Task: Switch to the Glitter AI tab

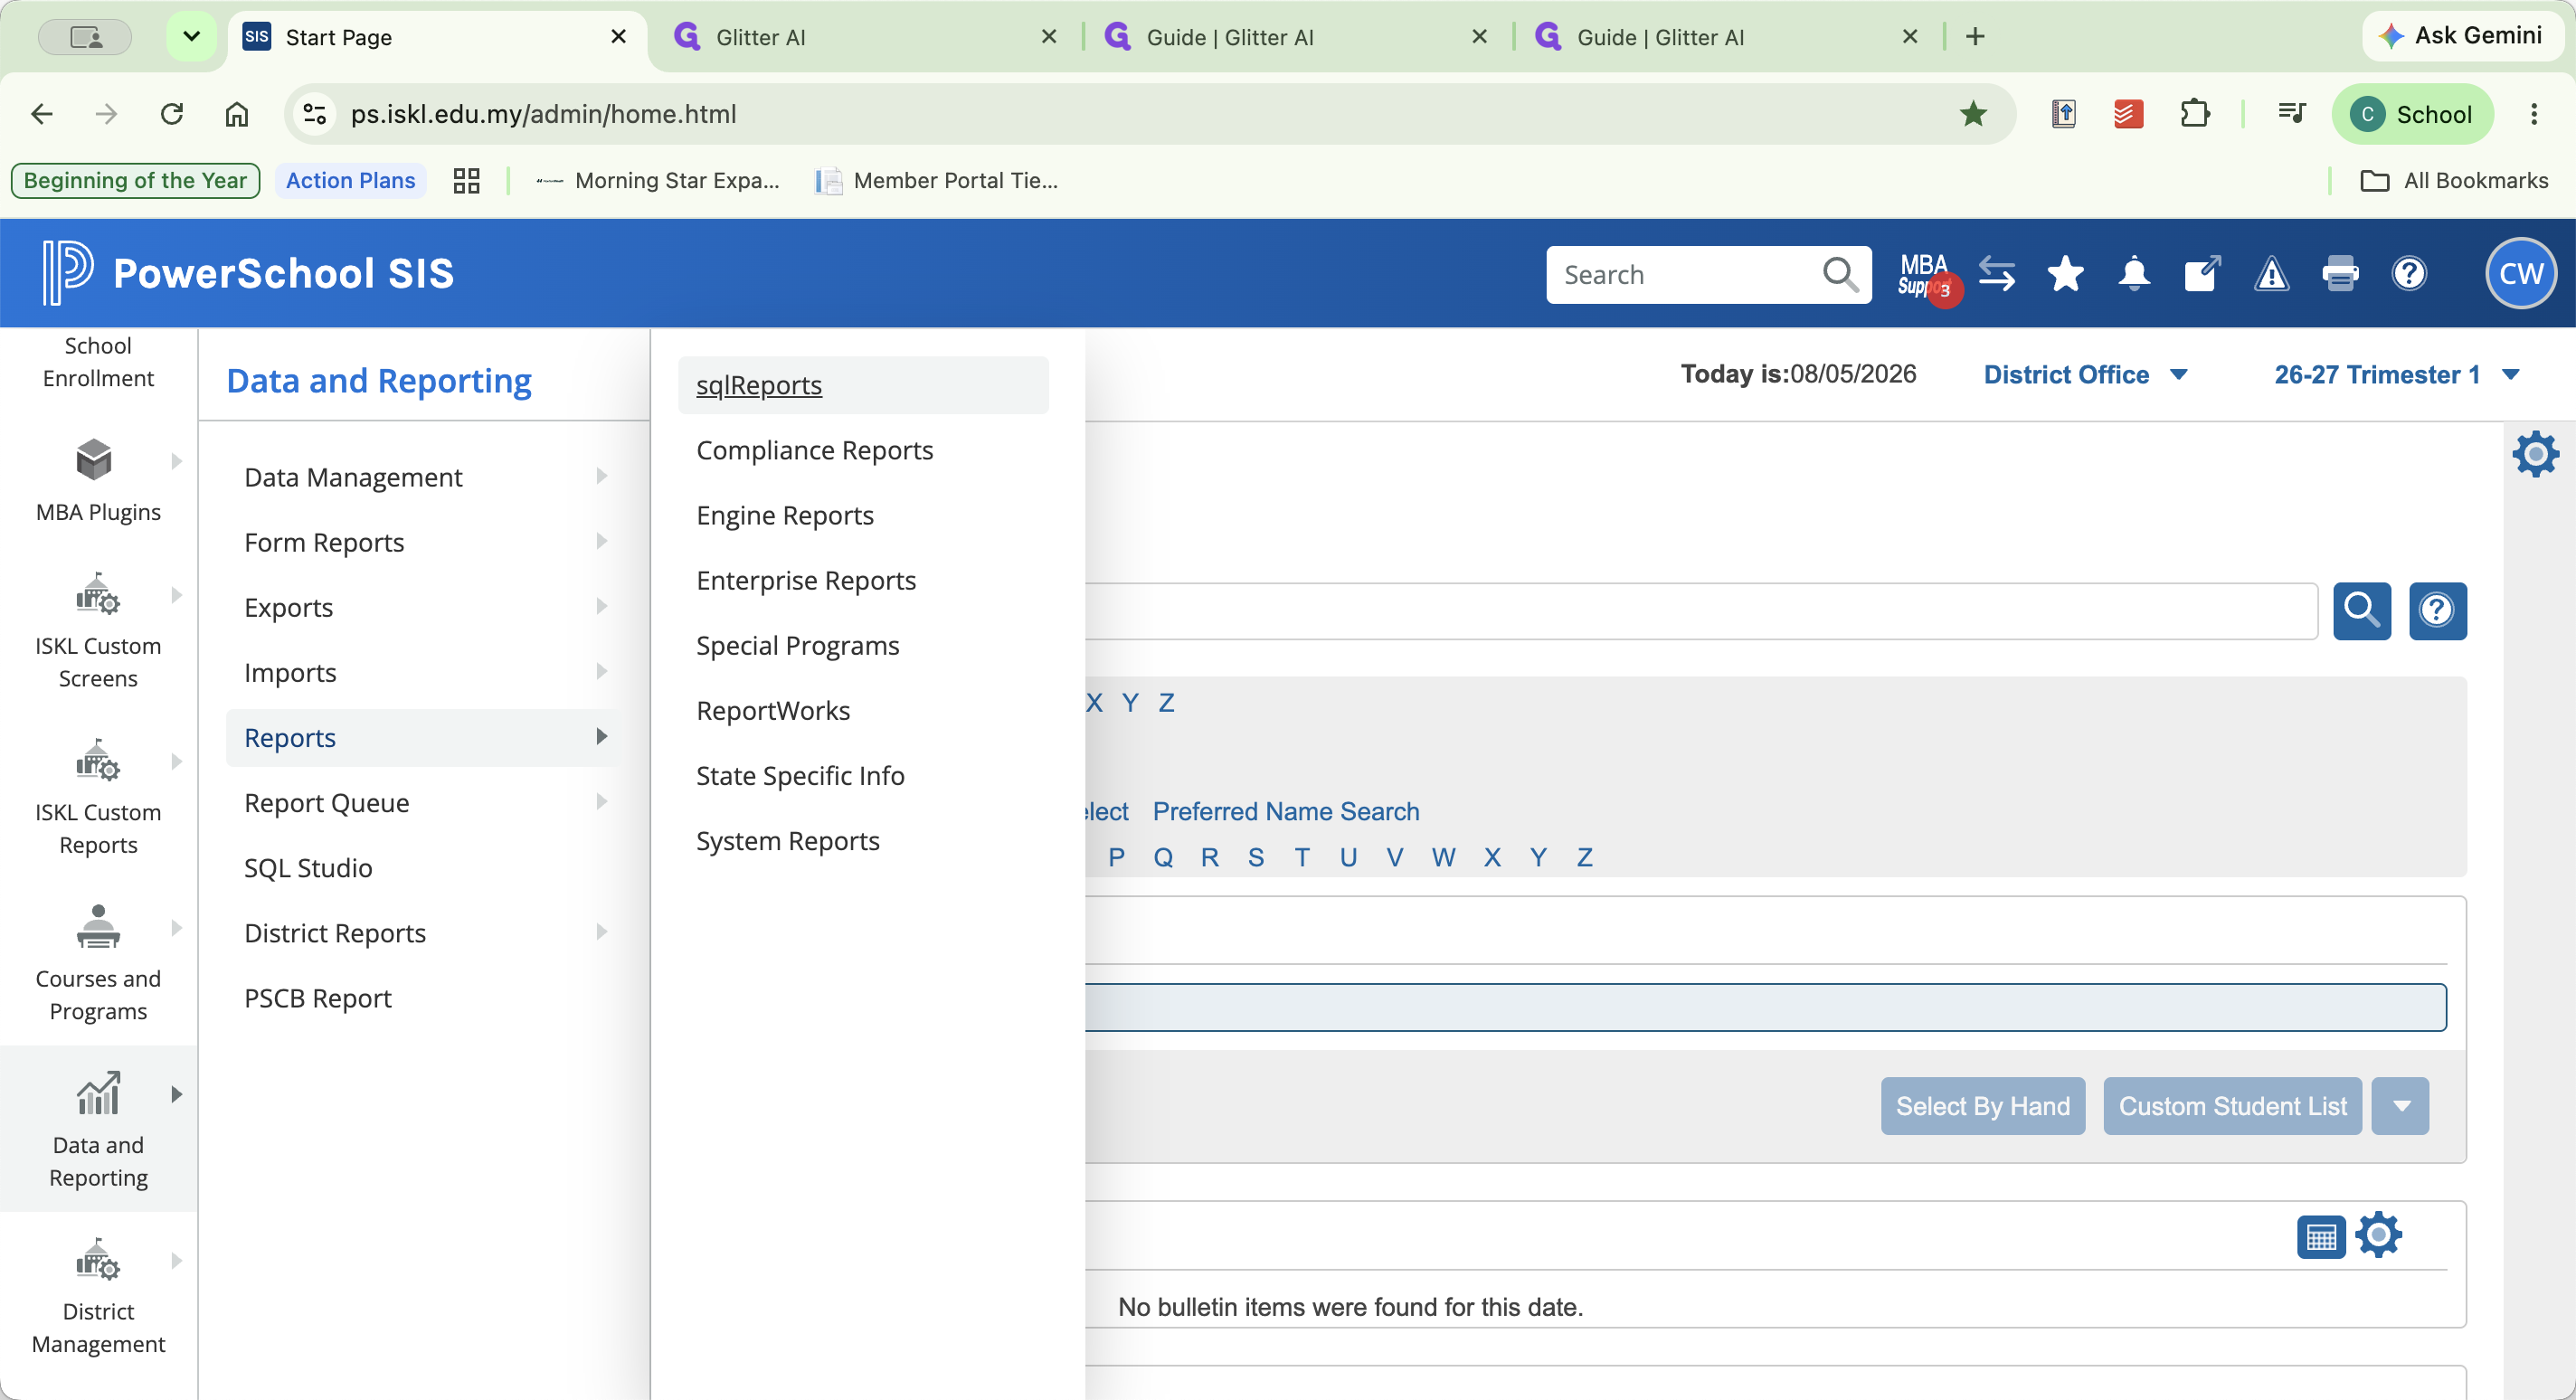Action: [866, 37]
